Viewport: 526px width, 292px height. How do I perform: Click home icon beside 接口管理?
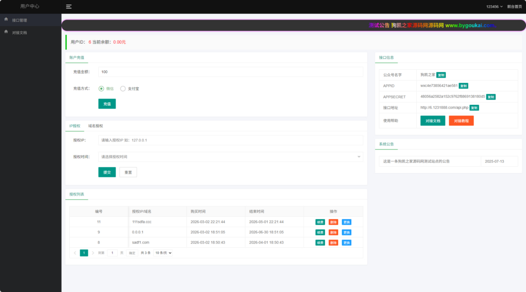click(x=6, y=20)
